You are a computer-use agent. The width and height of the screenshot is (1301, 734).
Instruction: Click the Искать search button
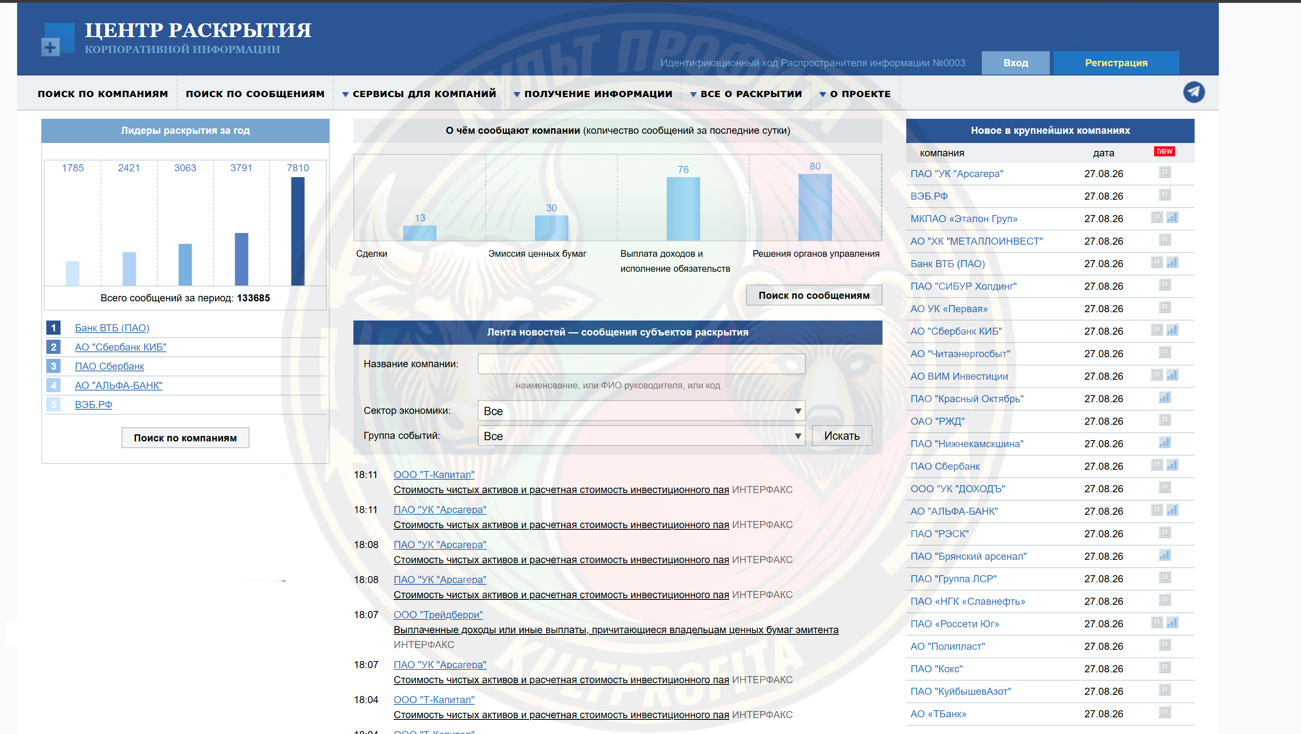pos(842,436)
